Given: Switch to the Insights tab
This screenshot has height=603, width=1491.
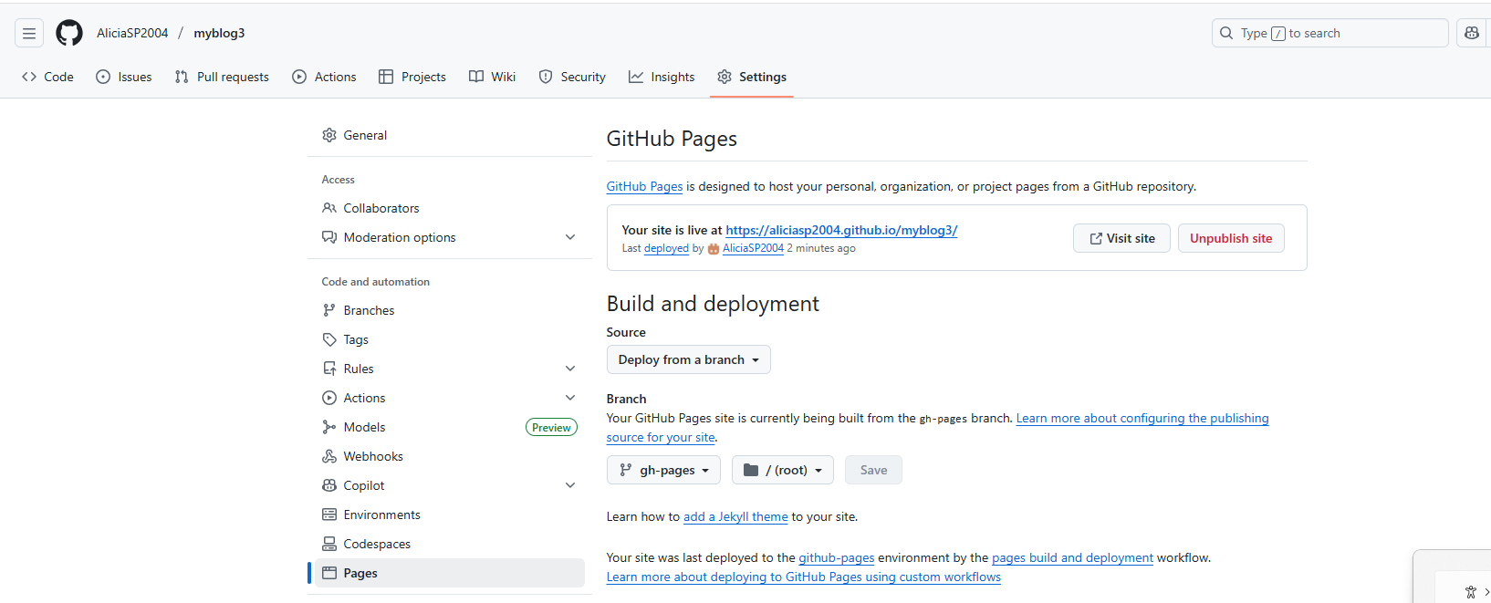Looking at the screenshot, I should point(662,78).
